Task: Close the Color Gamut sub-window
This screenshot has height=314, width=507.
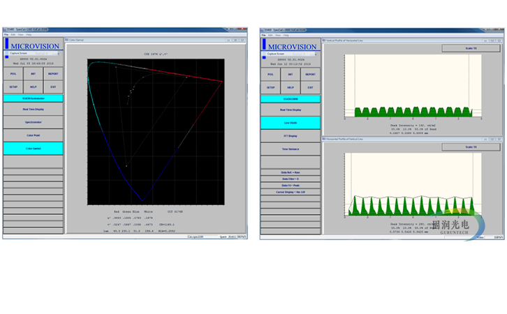Action: pos(242,40)
